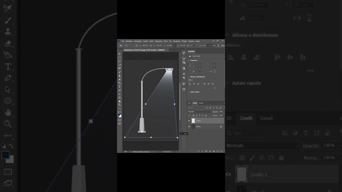Screen dimensions: 342x192
Task: Select the Hand tool
Action: tap(119, 101)
